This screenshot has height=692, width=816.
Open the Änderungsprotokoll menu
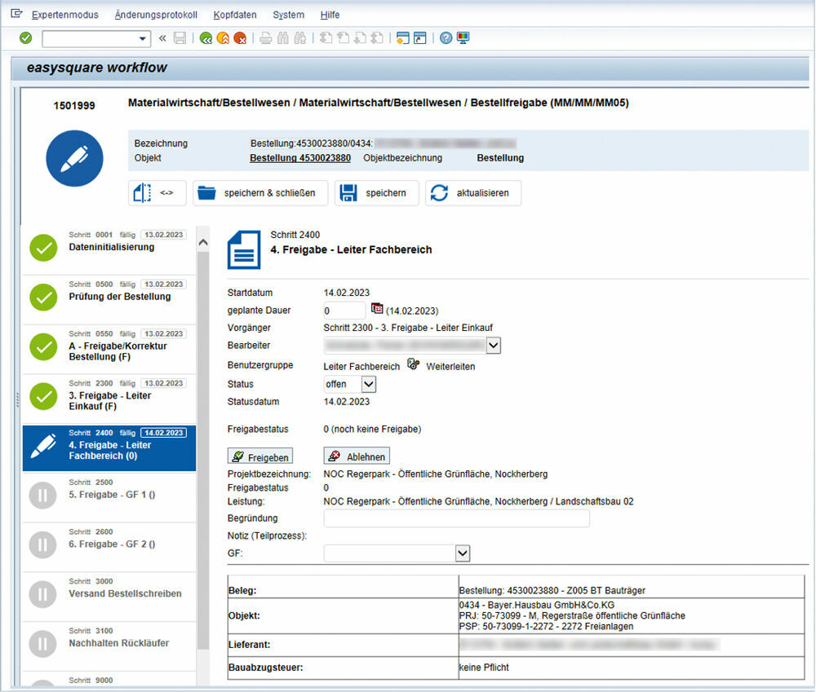pos(155,14)
